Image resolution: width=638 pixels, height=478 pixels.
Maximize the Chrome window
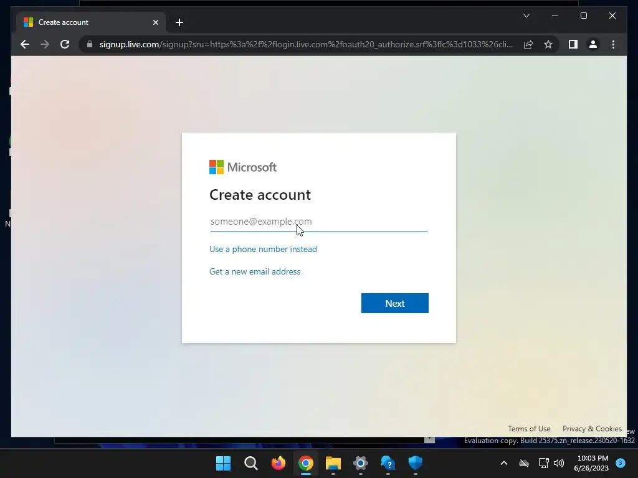click(x=583, y=16)
